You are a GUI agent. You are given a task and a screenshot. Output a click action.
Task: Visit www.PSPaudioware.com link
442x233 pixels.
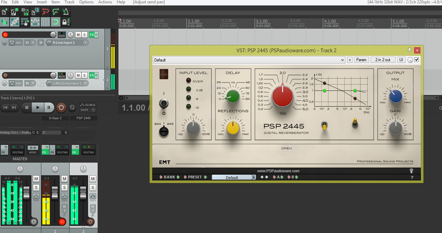click(x=278, y=171)
